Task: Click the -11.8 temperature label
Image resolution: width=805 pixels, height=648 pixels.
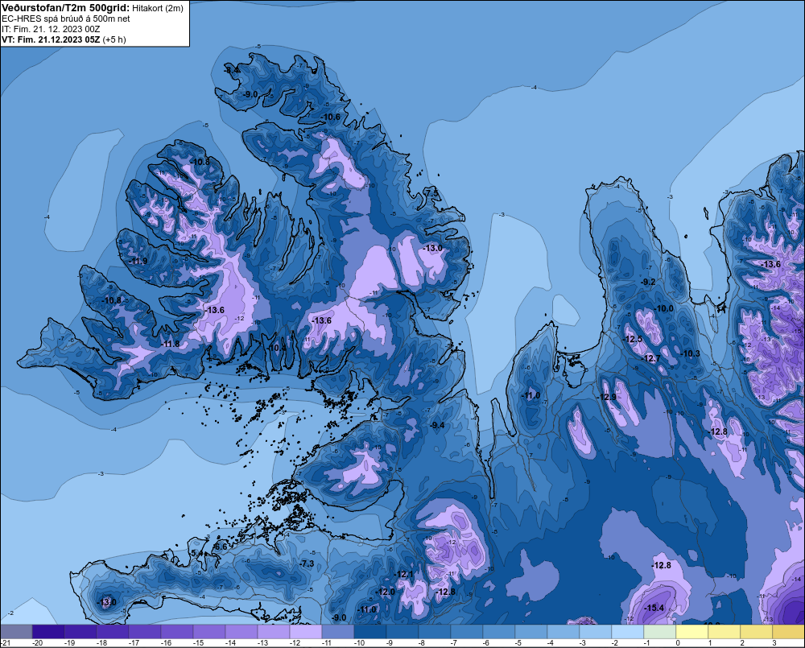Action: [171, 344]
